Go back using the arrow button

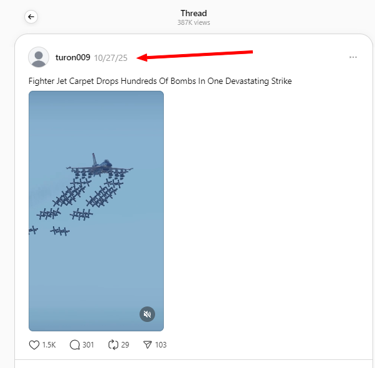click(31, 17)
